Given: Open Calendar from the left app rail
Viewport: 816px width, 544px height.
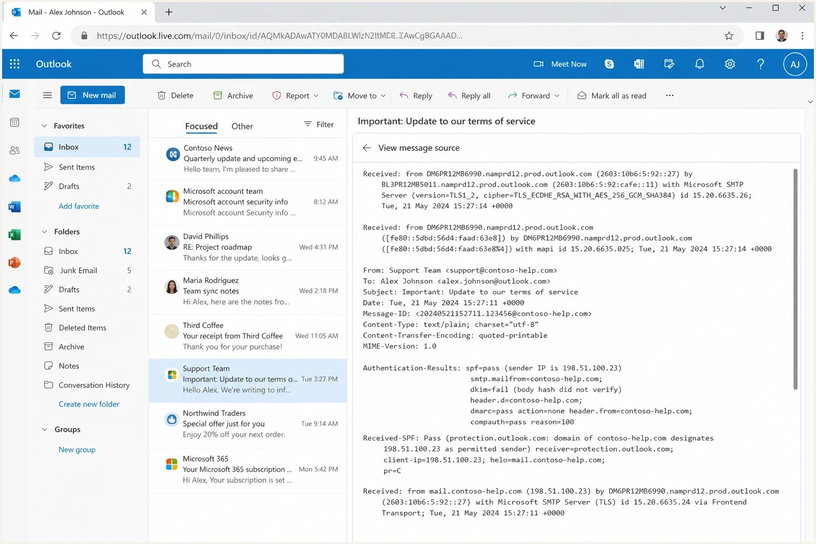Looking at the screenshot, I should point(15,122).
